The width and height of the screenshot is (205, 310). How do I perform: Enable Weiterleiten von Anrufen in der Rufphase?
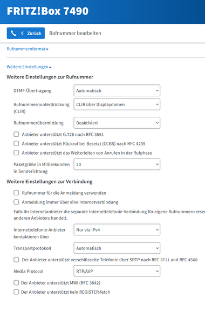[x=16, y=153]
